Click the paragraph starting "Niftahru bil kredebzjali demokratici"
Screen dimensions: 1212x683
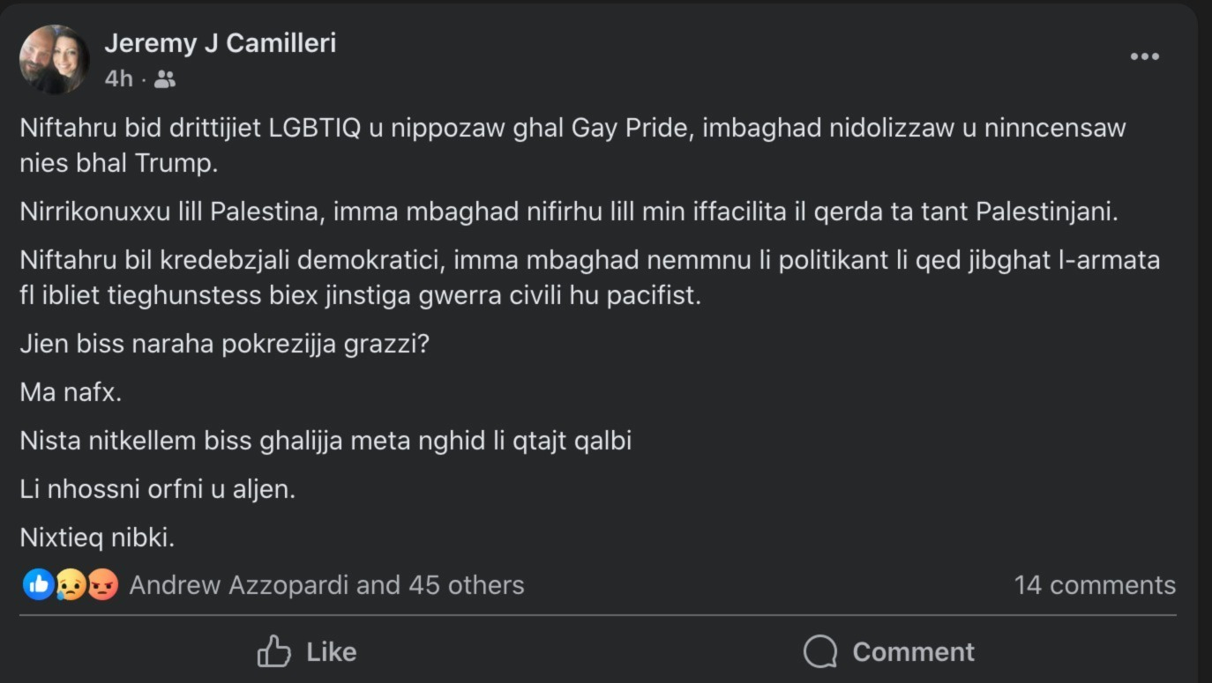[589, 278]
